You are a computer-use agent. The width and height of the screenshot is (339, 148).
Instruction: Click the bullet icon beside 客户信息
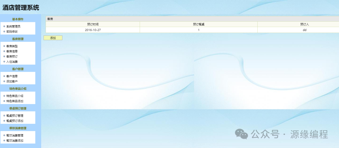(4, 76)
